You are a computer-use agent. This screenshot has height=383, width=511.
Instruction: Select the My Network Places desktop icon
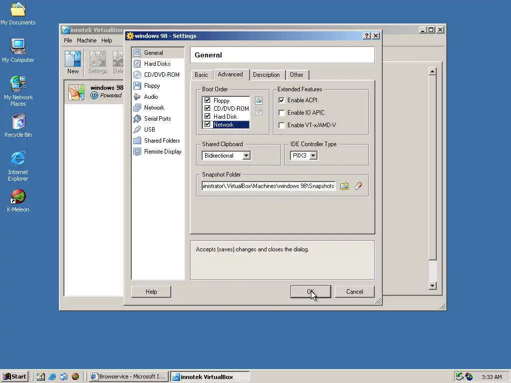tap(18, 91)
